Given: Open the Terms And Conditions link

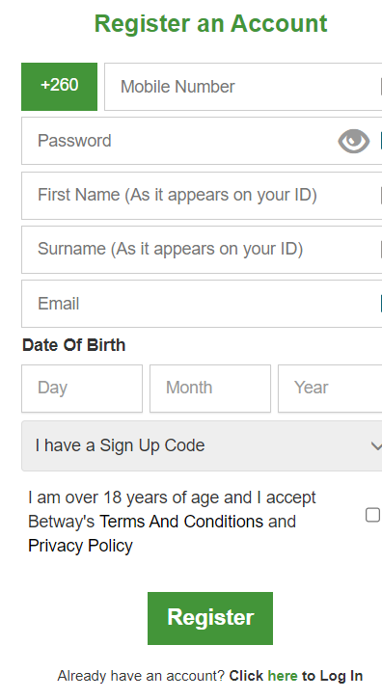Looking at the screenshot, I should tap(181, 522).
